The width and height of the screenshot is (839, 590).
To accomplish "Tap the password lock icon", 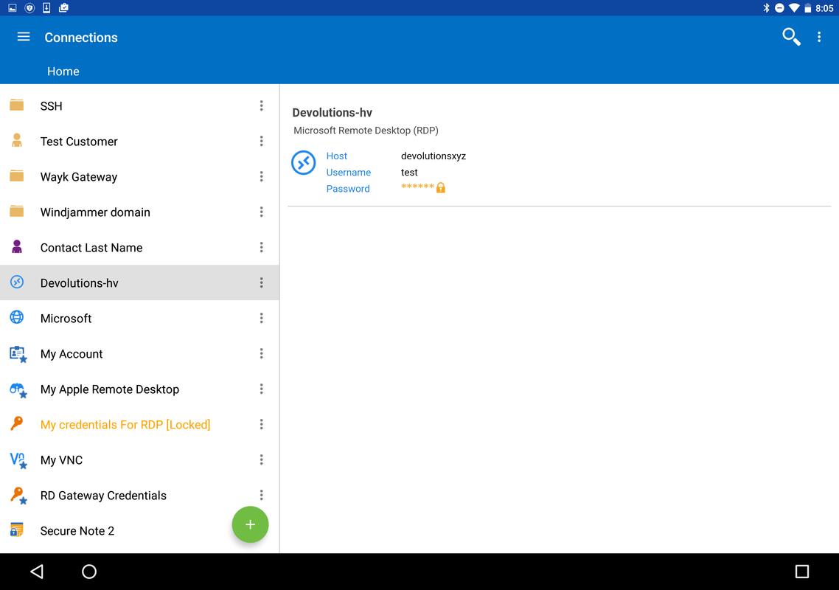I will point(440,187).
